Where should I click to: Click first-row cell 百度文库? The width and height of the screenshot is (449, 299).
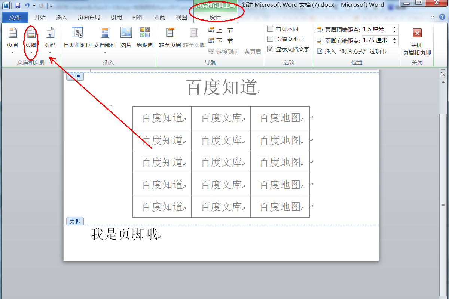coord(222,118)
